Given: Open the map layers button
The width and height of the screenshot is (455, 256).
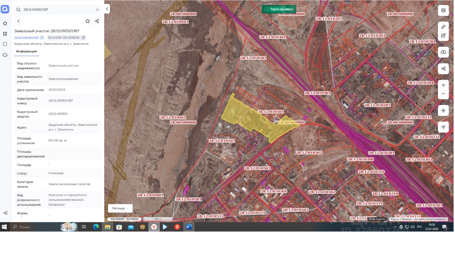Looking at the screenshot, I should pyautogui.click(x=443, y=10).
